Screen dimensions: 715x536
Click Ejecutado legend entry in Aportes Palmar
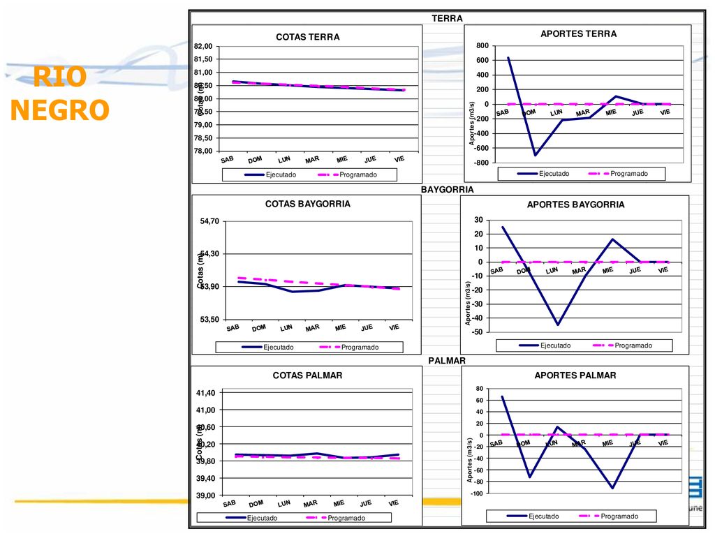point(533,516)
